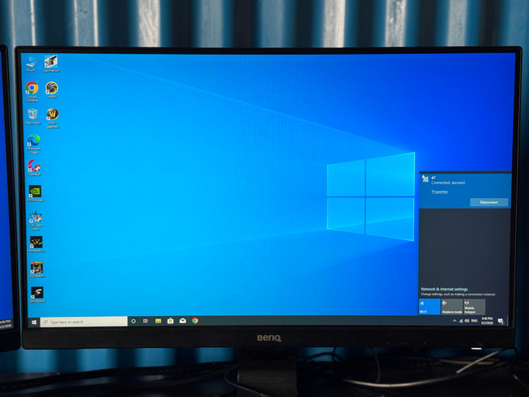Select the Microsoft Edge desktop shortcut
The width and height of the screenshot is (529, 397).
coord(34,144)
